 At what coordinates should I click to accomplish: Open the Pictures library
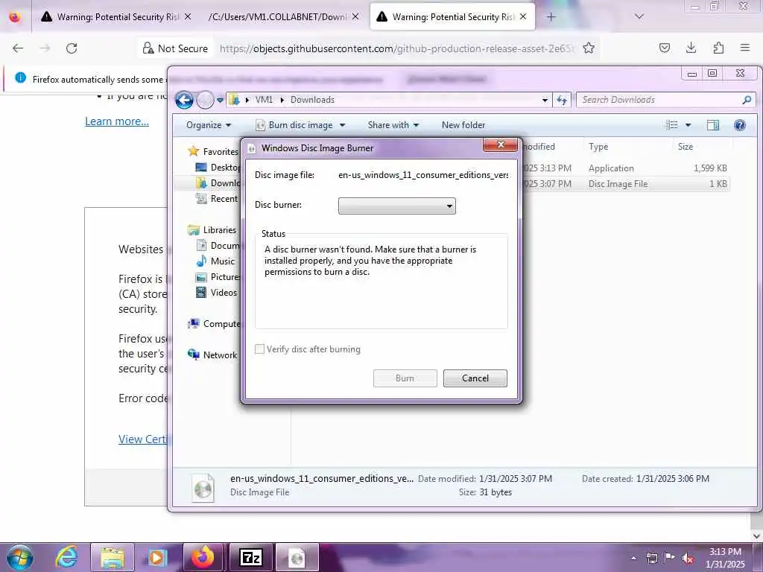pos(218,277)
